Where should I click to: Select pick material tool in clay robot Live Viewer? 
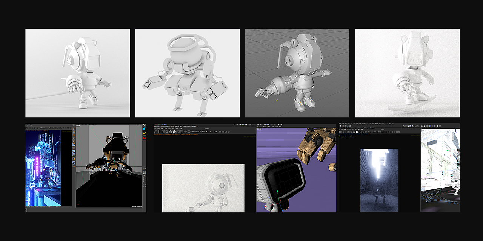[189, 132]
